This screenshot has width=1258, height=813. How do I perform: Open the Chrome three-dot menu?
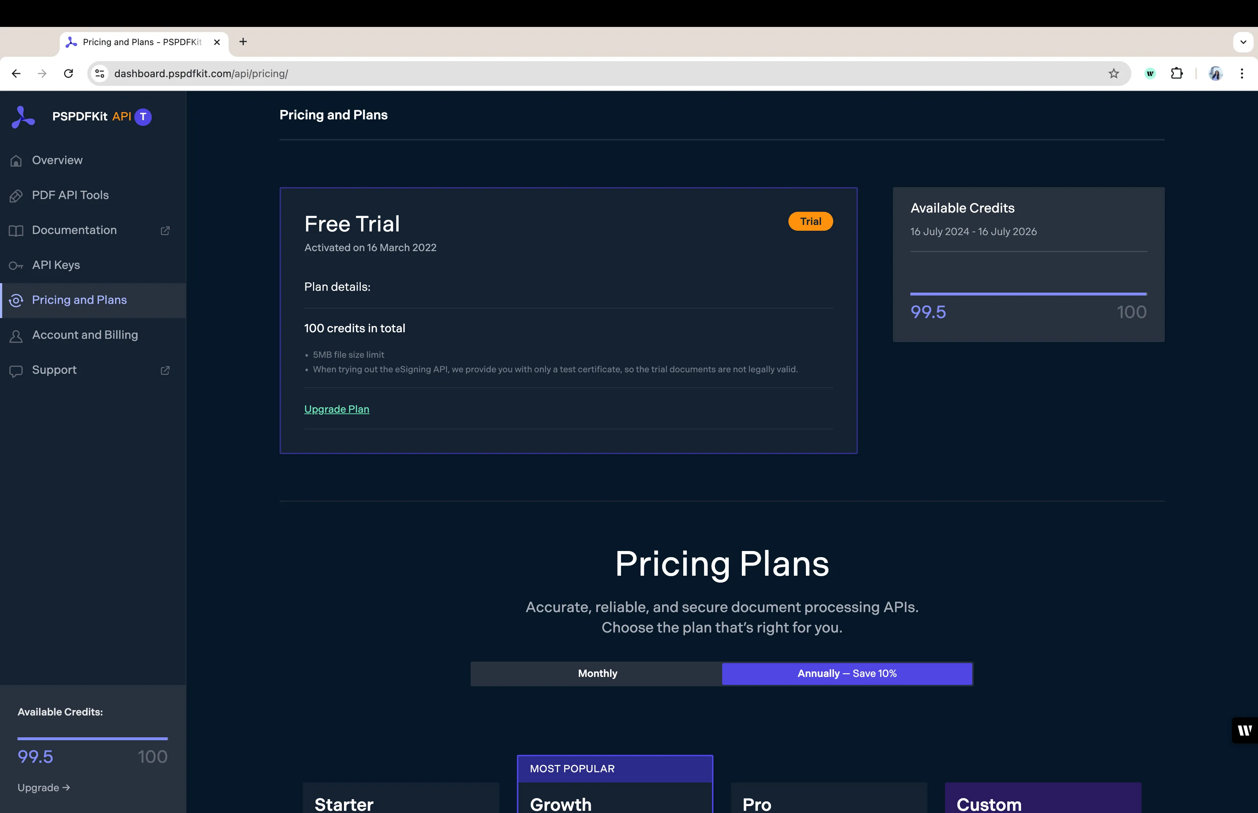[1242, 74]
